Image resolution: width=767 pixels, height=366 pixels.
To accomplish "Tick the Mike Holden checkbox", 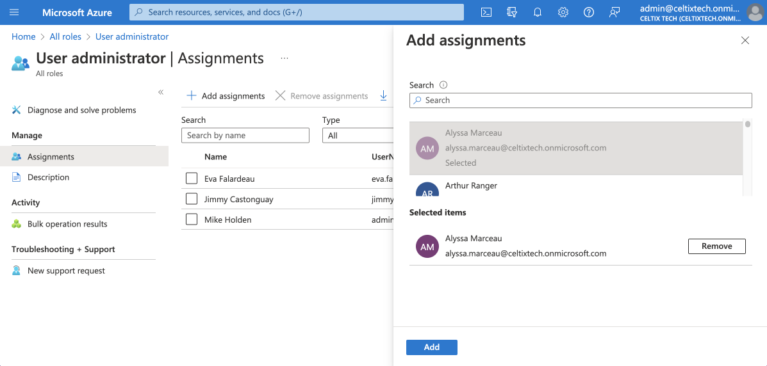I will (192, 219).
